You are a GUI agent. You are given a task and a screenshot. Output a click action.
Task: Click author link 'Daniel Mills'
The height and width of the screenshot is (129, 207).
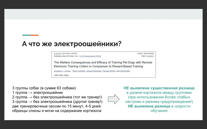pyautogui.click(x=125, y=71)
